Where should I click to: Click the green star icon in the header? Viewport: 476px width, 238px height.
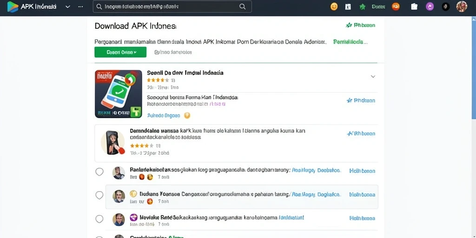[x=362, y=7]
